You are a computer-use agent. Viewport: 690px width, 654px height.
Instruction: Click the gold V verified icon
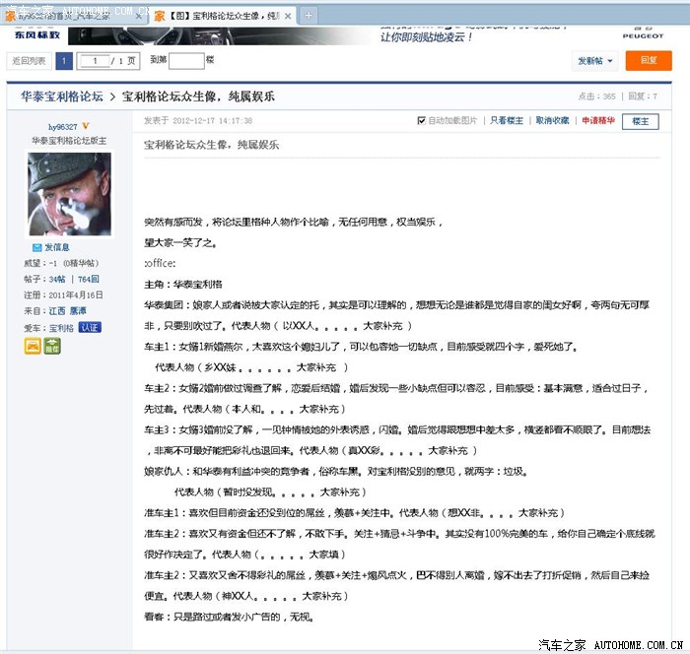(86, 126)
